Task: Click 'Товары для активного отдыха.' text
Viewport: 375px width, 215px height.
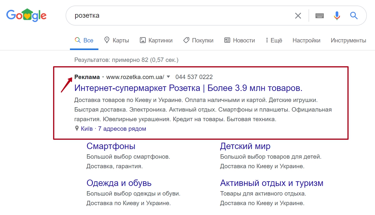Action: pos(263,193)
